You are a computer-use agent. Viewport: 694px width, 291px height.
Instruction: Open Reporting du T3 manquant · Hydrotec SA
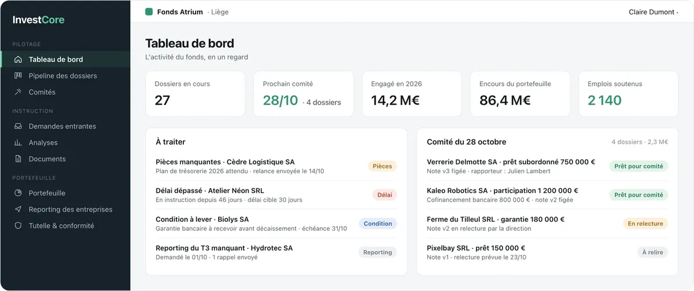pyautogui.click(x=276, y=252)
